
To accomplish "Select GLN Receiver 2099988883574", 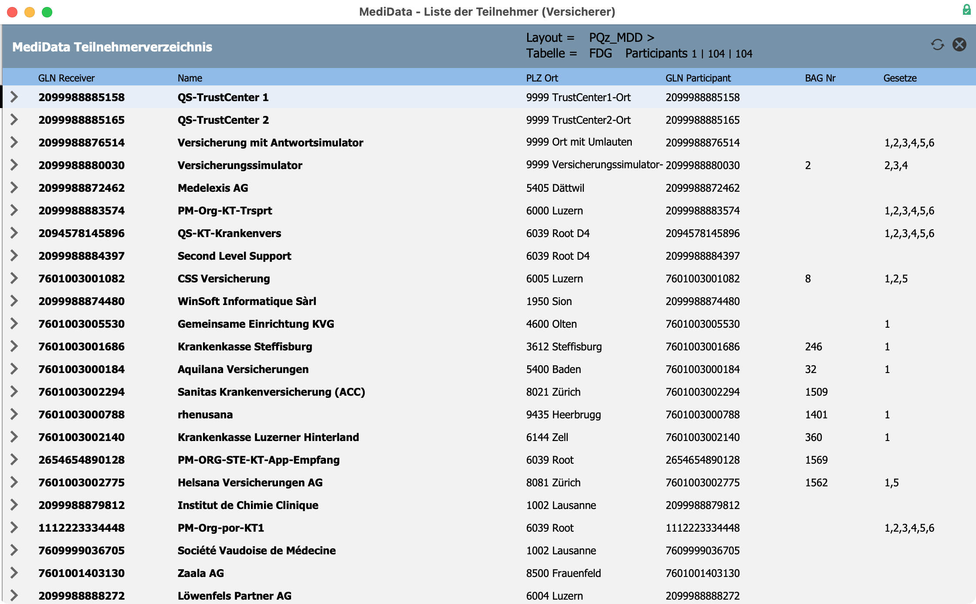I will [x=81, y=210].
